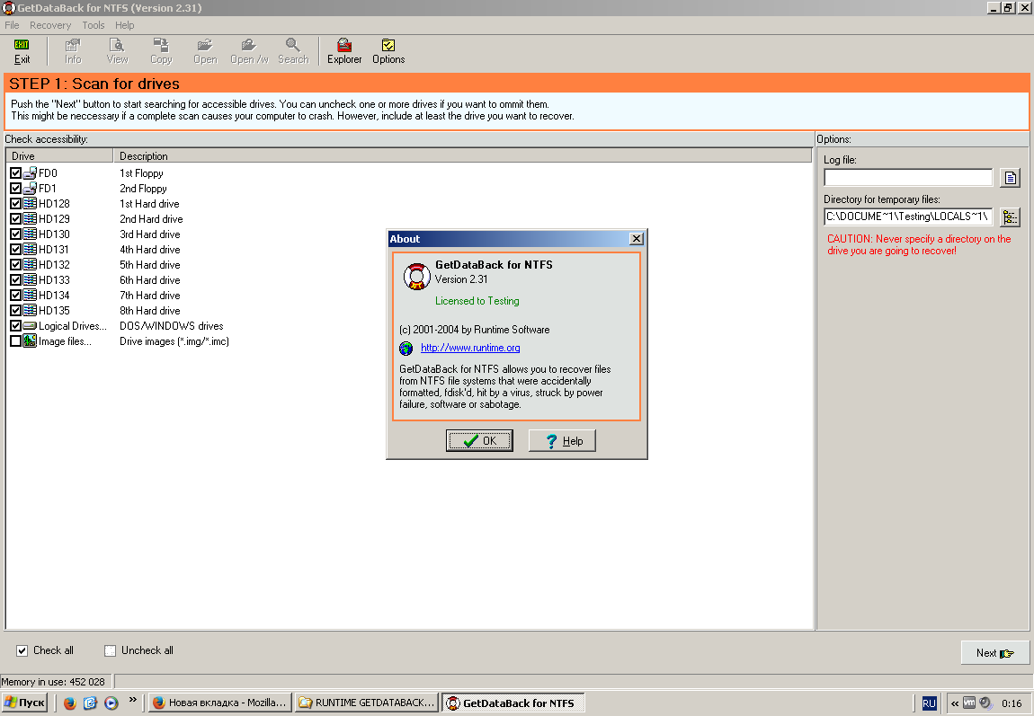Screen dimensions: 1034x716
Task: Click the globe icon beside runtime.org link
Action: click(x=406, y=348)
